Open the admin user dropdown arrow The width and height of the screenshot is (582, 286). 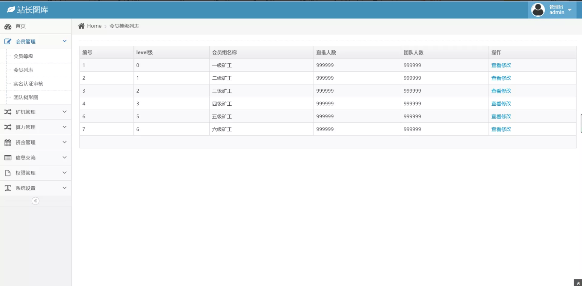point(570,10)
